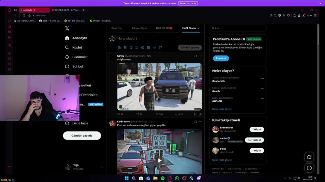Click the large Gönderi yayınla sidebar button
325x182 pixels.
[x=82, y=136]
